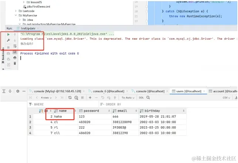This screenshot has width=238, height=163.
Task: Click the exit icon in run toolbar
Action: [x=8, y=65]
